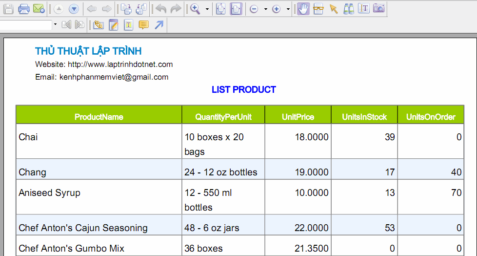The height and width of the screenshot is (256, 477).
Task: Click the second page-insert icon with the left arrow
Action: [x=141, y=9]
